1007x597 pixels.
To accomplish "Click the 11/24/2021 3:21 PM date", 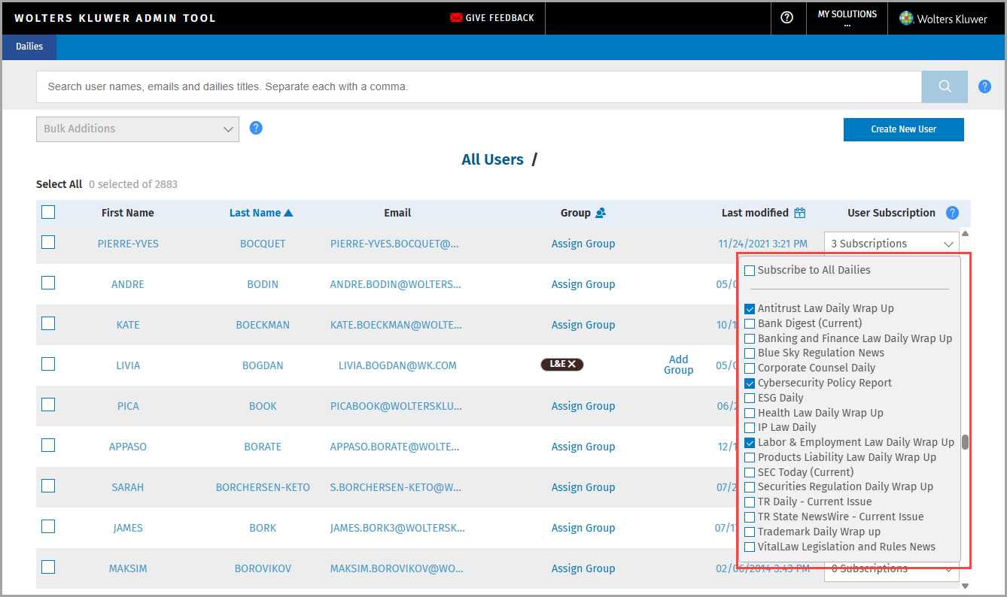I will point(763,244).
